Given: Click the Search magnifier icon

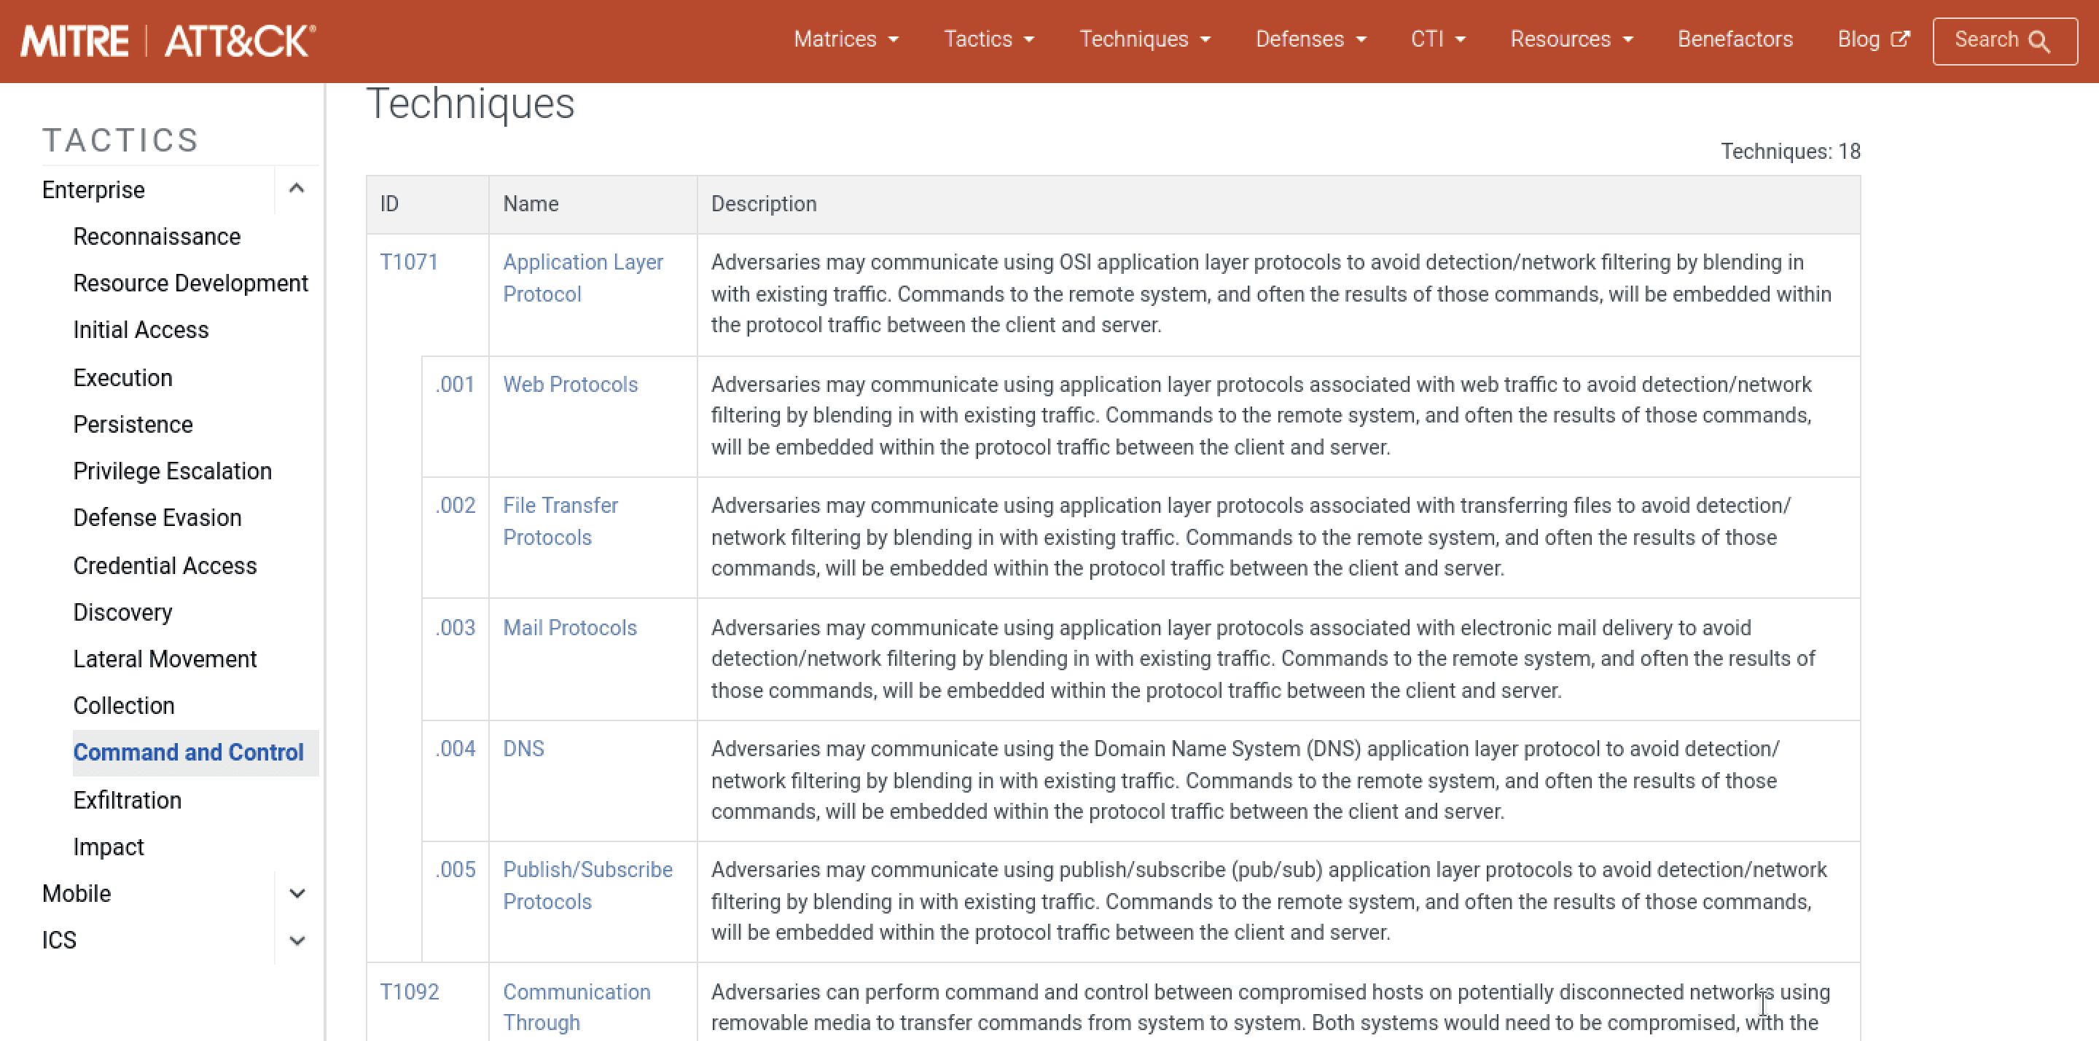Looking at the screenshot, I should pos(2039,41).
